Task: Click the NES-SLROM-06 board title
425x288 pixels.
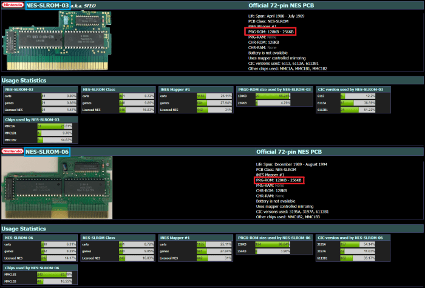Action: pyautogui.click(x=47, y=151)
